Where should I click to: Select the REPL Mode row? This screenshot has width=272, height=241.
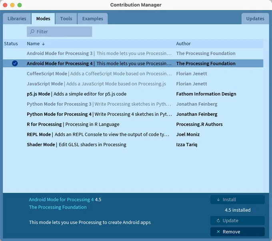pos(133,134)
